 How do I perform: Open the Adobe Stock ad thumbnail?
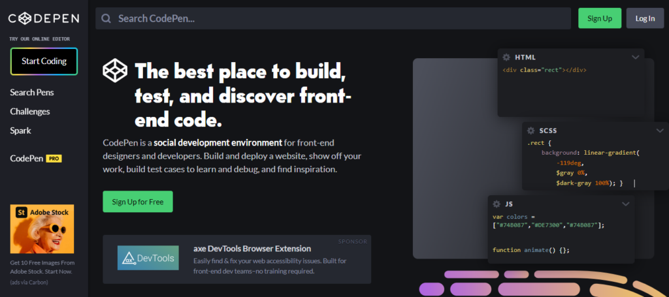[x=42, y=230]
